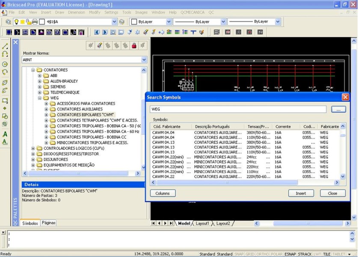Collapse the WEG folder node
This screenshot has width=359, height=257.
(x=40, y=98)
